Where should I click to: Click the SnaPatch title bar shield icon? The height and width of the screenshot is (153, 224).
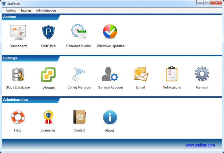point(4,4)
